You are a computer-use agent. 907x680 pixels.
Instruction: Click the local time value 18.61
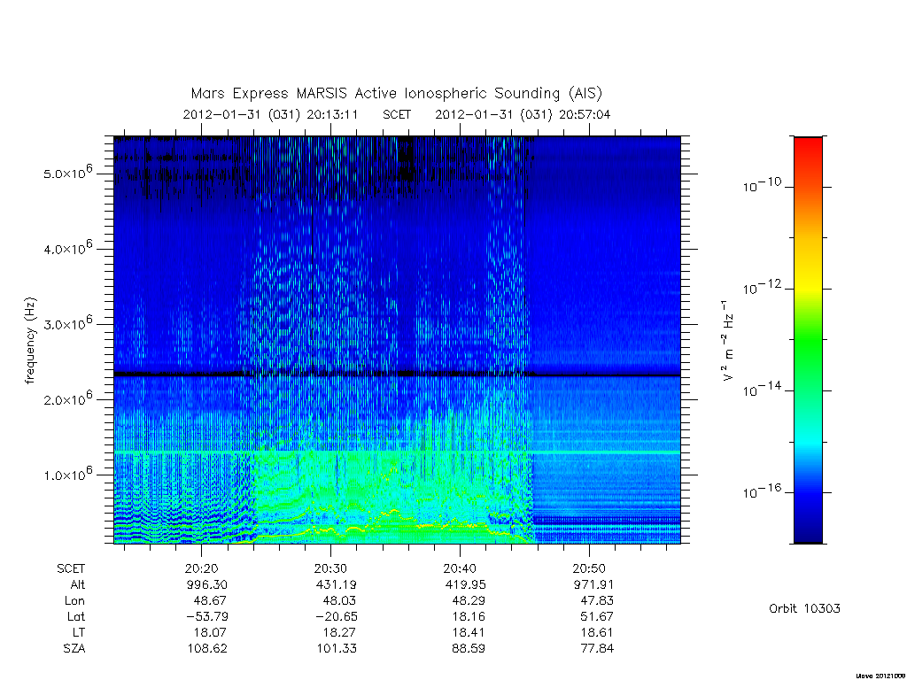click(597, 632)
